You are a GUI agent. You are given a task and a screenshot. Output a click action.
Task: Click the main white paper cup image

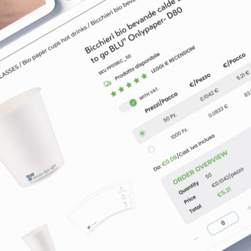coord(29,137)
